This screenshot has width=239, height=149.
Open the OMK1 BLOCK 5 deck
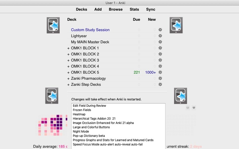pos(85,72)
